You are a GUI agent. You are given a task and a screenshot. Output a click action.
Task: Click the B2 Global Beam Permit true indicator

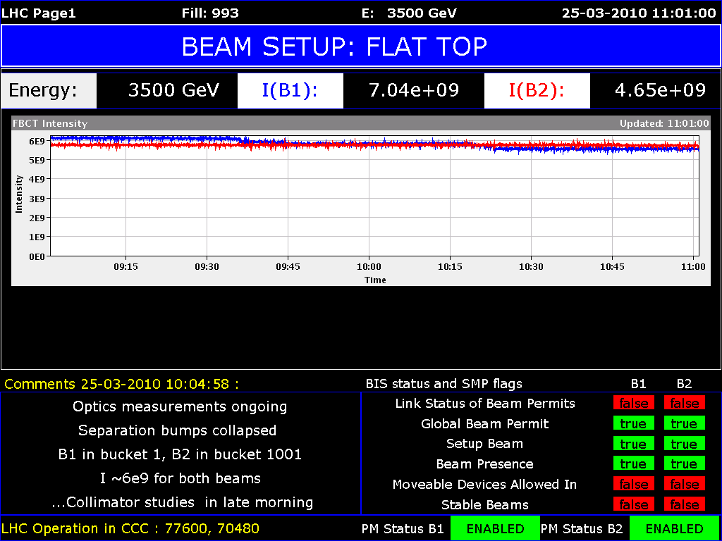[x=683, y=423]
